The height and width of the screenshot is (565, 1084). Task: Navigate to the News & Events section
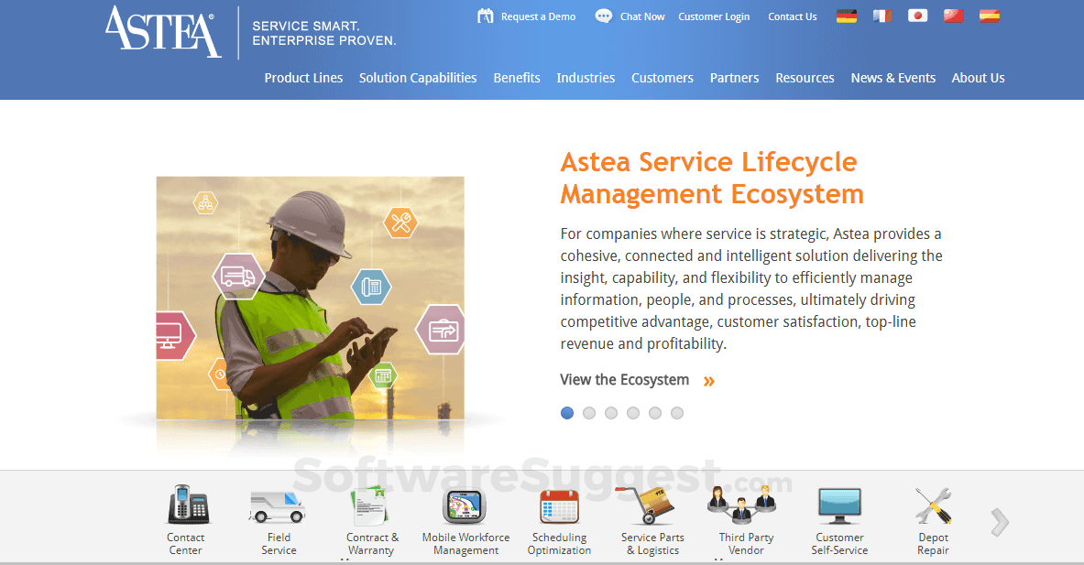[892, 78]
